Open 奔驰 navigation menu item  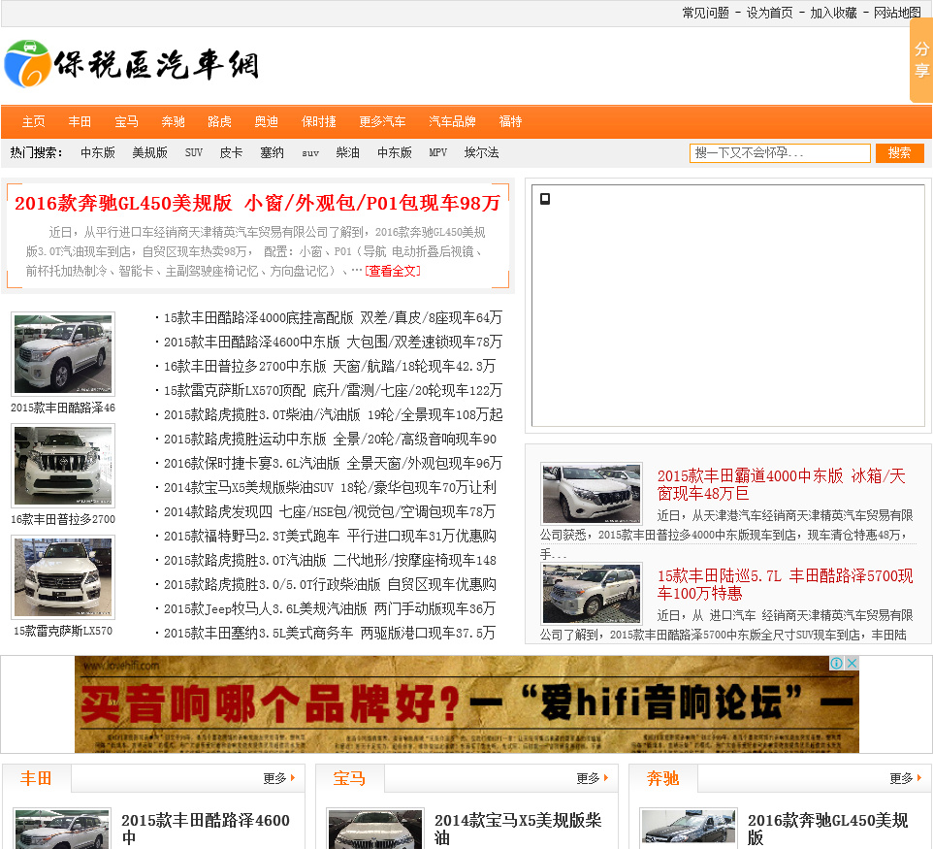pos(174,121)
